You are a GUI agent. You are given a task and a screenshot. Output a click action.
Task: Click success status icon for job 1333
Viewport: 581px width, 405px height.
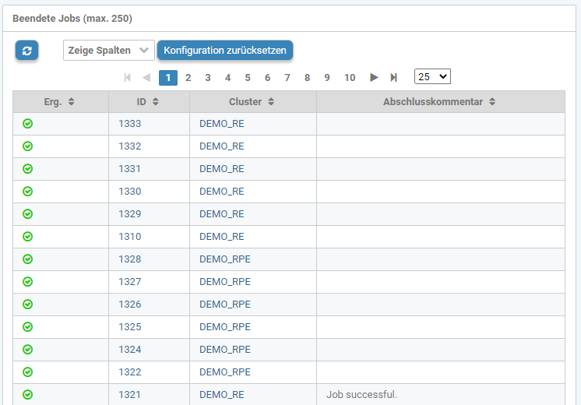point(28,124)
